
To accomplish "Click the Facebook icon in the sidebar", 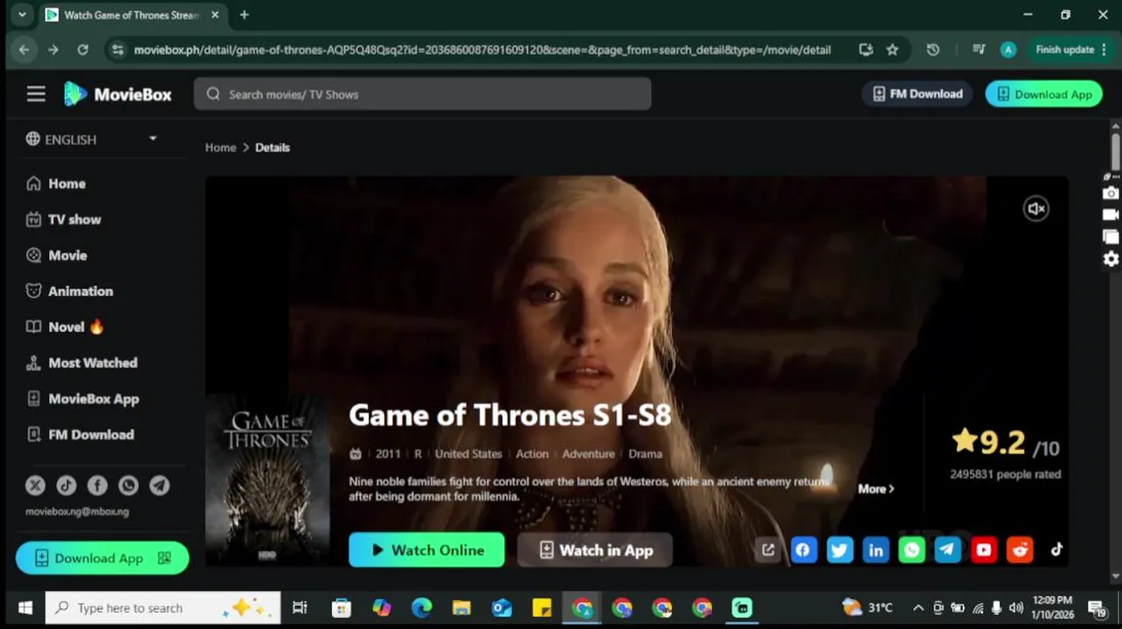I will (97, 485).
